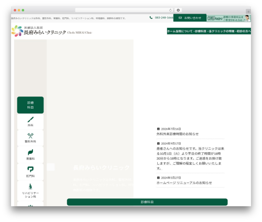Screen dimensions: 262x222
Task: Open the 外科外来診療時間のお知らせ news link
Action: tap(178, 134)
